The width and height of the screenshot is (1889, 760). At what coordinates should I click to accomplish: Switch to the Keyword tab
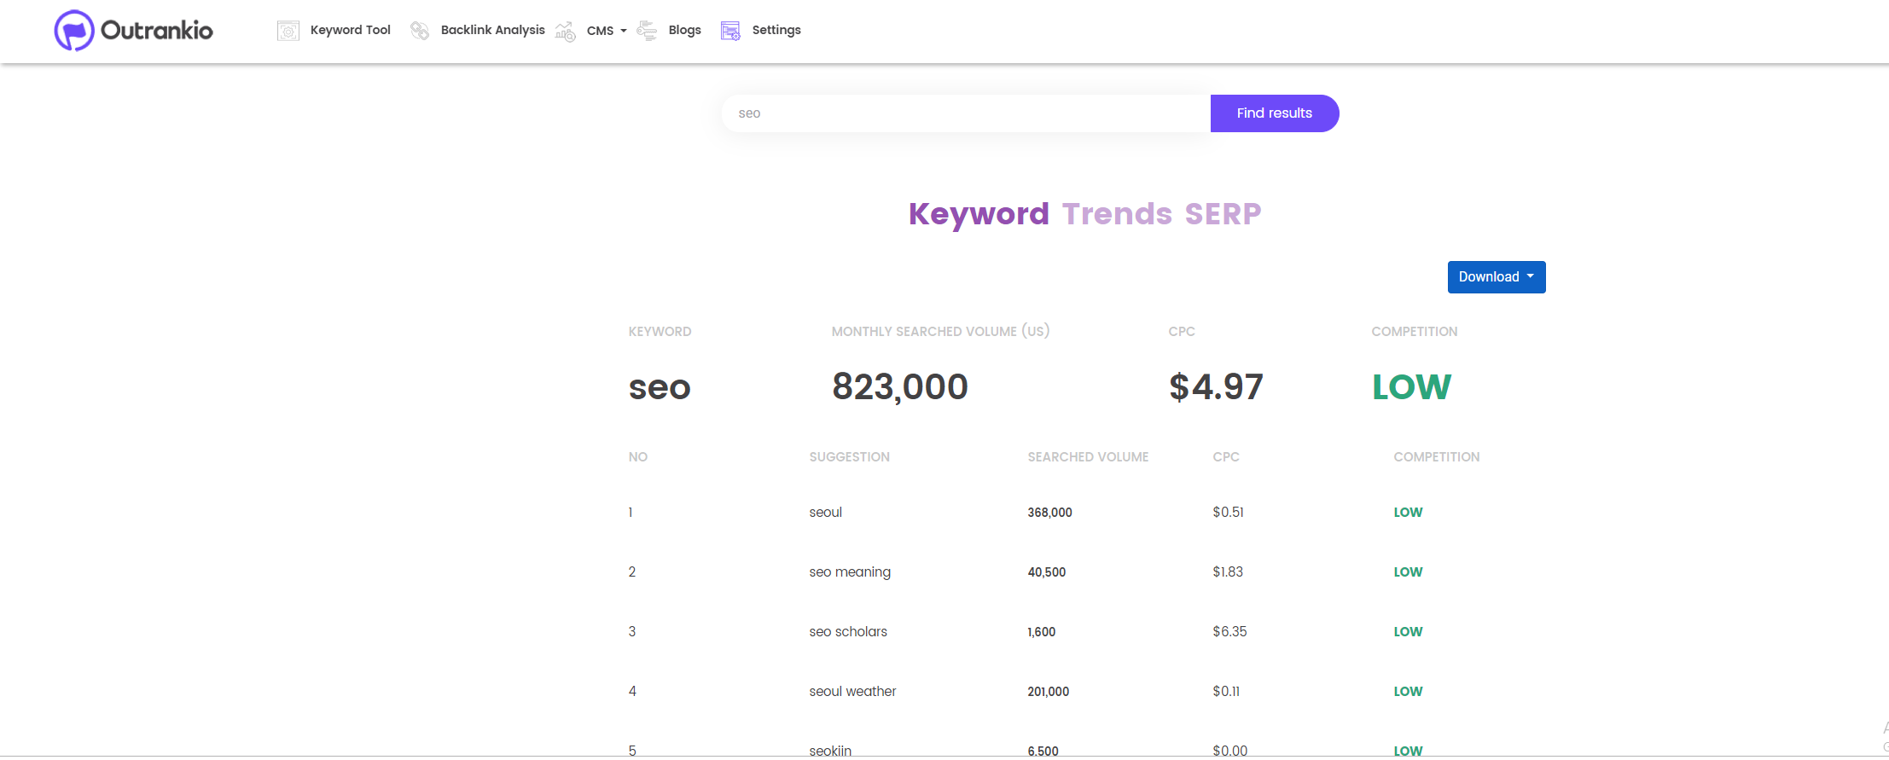tap(979, 214)
